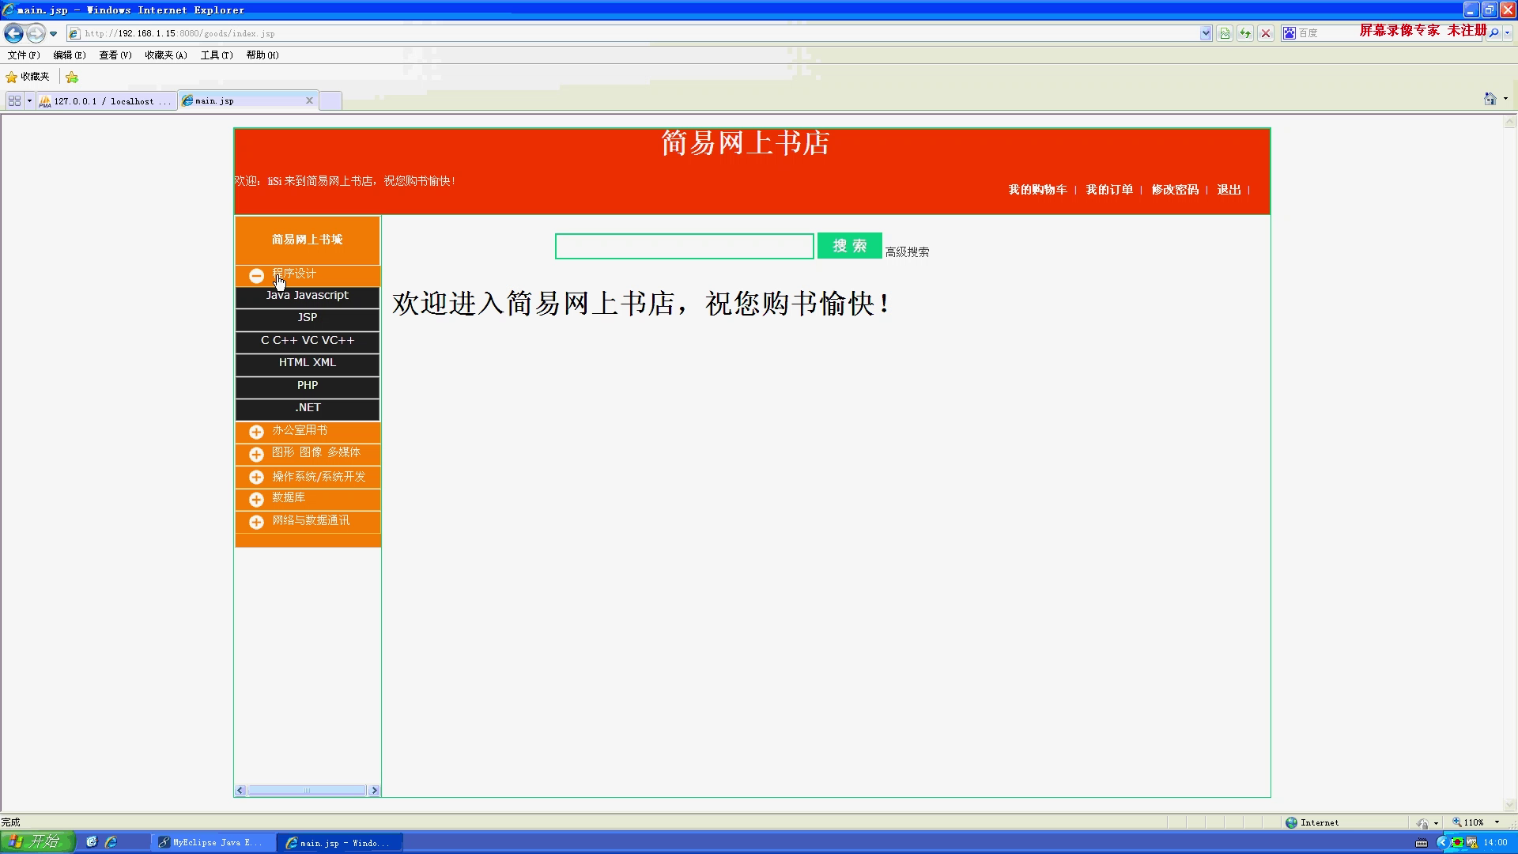Collapse the 程序设计 category minus icon
1518x854 pixels.
pyautogui.click(x=256, y=276)
